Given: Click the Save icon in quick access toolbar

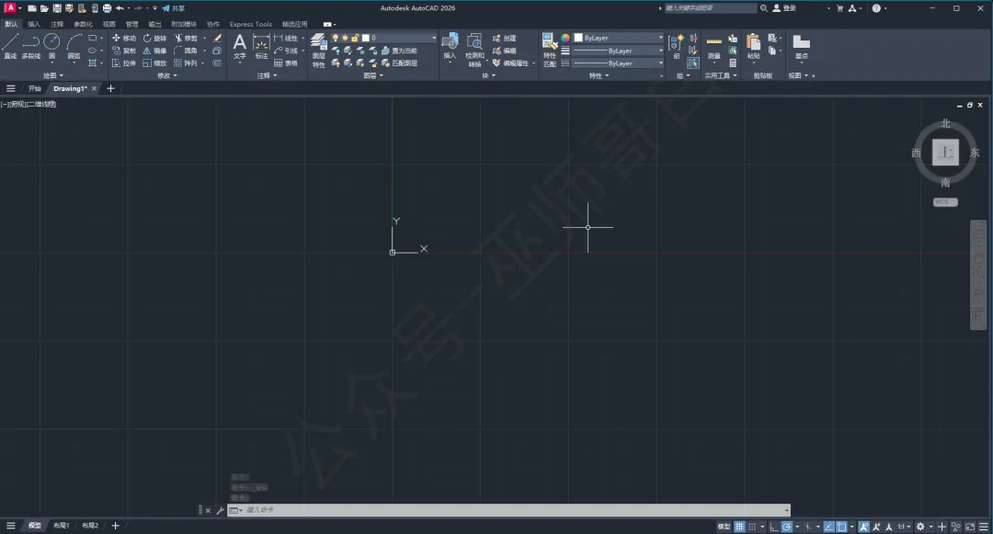Looking at the screenshot, I should point(57,8).
